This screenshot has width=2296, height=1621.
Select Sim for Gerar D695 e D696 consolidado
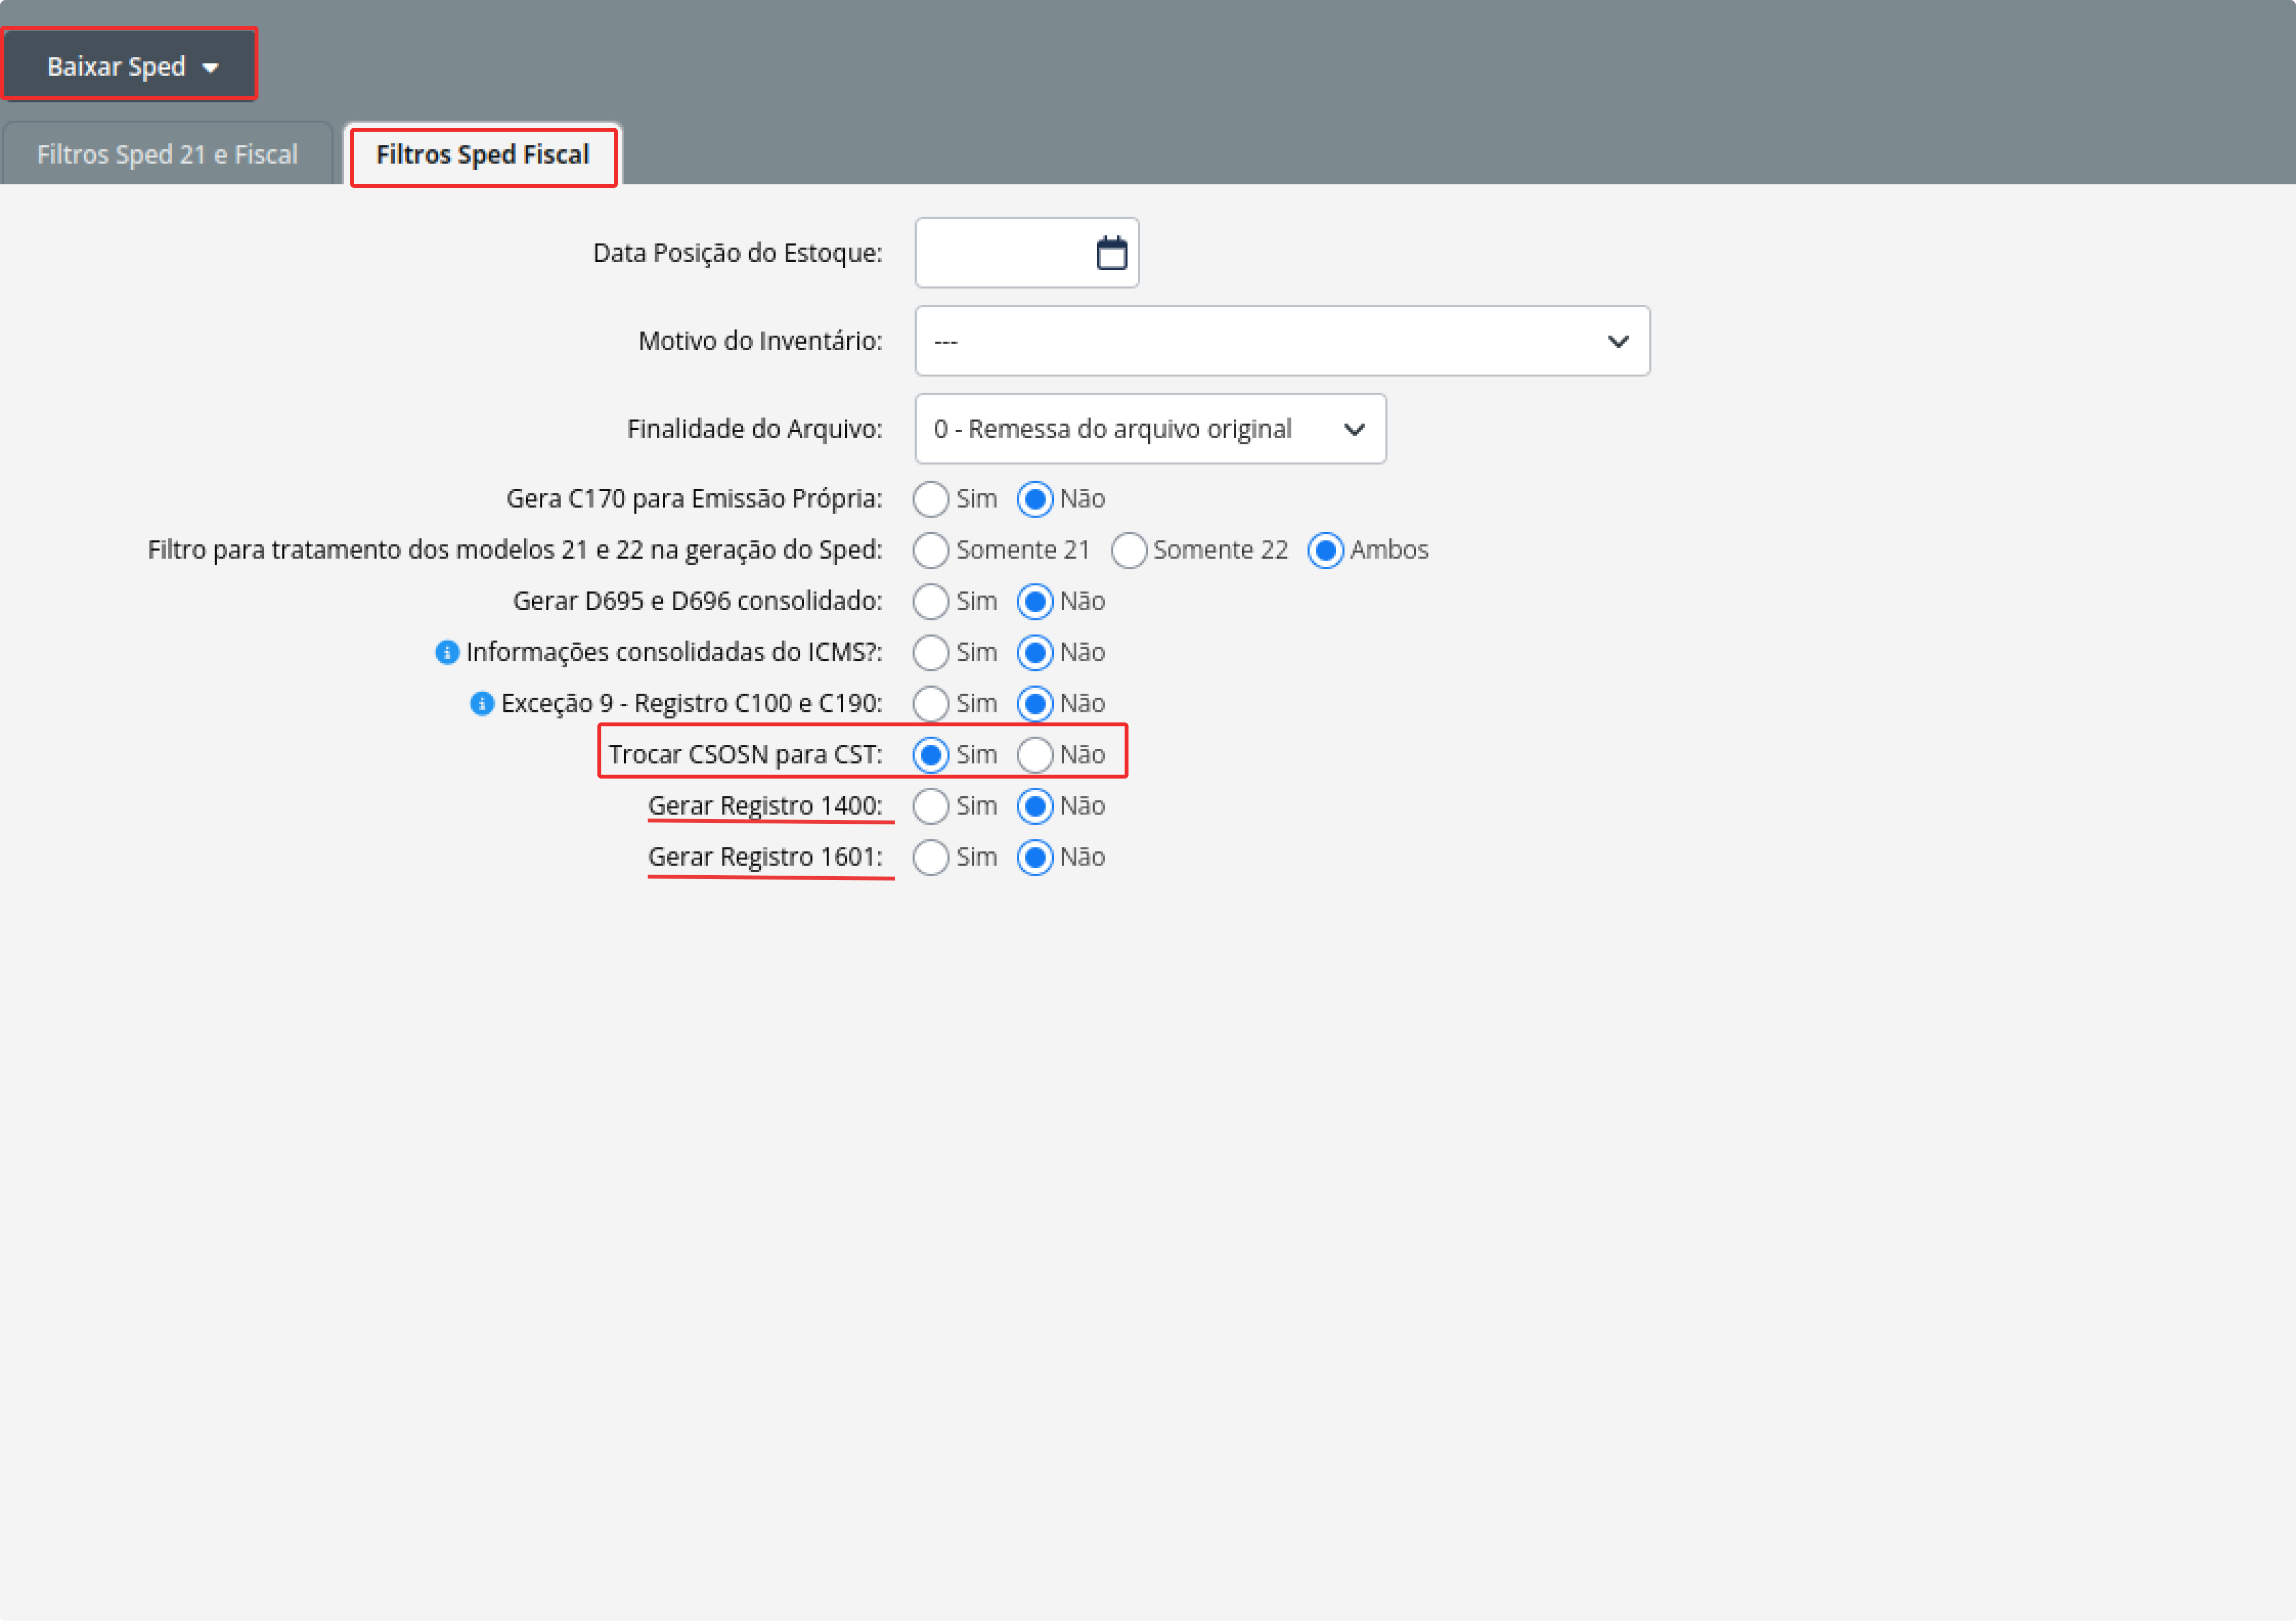(931, 601)
